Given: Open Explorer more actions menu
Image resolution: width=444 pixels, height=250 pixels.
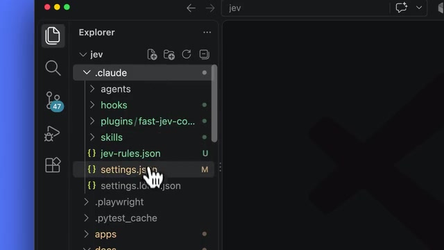Looking at the screenshot, I should [207, 33].
